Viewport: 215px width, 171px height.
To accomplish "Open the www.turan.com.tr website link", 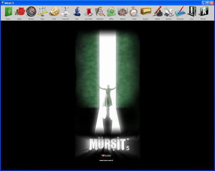I will point(106,161).
